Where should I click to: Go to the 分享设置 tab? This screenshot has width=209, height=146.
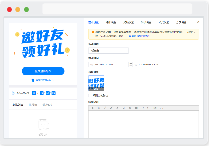pos(181,22)
